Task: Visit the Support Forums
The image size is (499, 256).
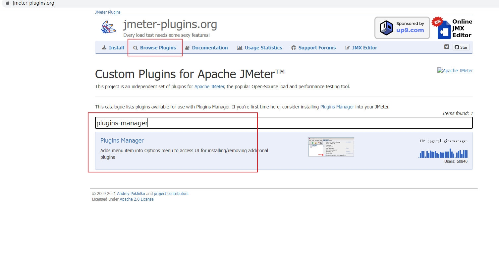Action: [313, 48]
